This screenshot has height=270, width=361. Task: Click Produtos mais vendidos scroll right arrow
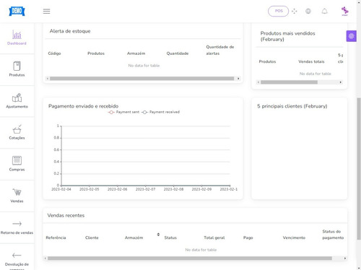point(340,82)
